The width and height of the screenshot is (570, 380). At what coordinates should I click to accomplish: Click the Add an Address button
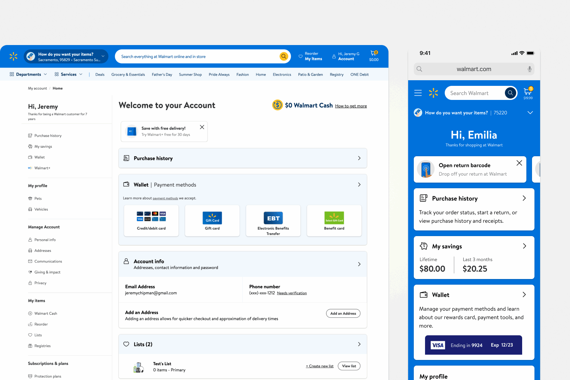click(343, 313)
